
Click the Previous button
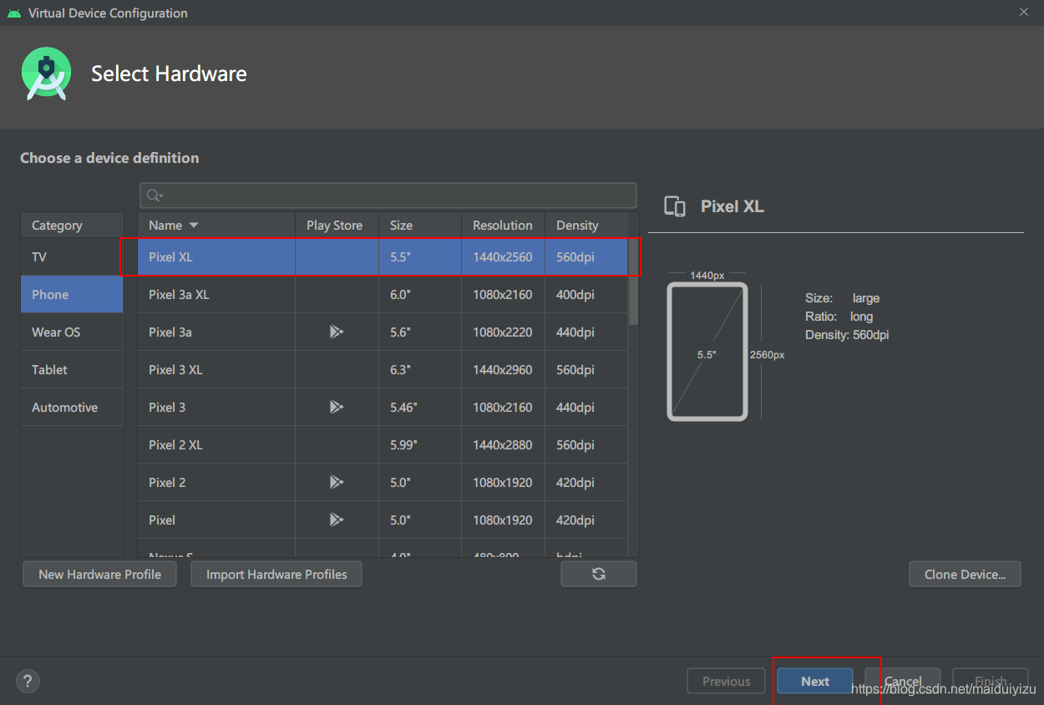tap(726, 681)
